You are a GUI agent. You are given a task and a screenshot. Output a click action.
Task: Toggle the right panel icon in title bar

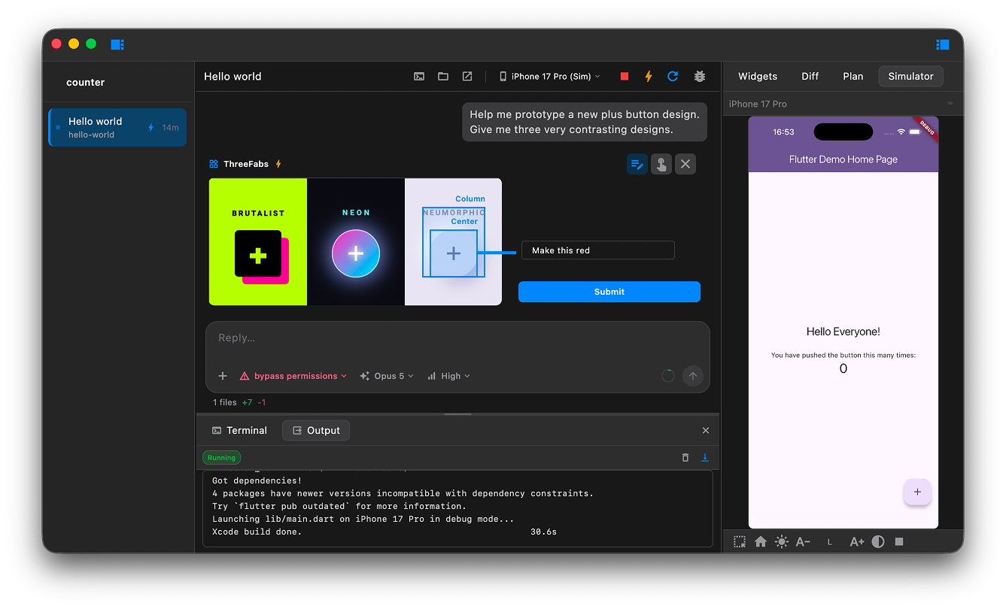[943, 44]
